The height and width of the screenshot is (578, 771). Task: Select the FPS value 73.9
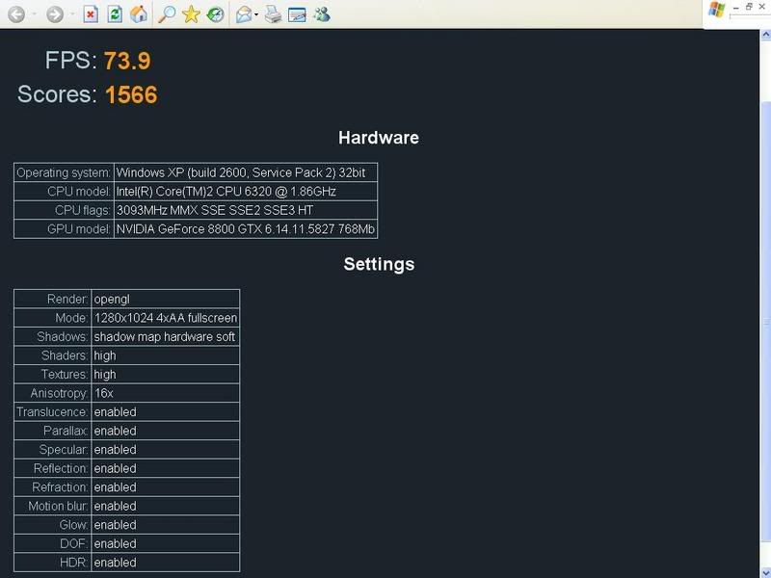tap(127, 61)
